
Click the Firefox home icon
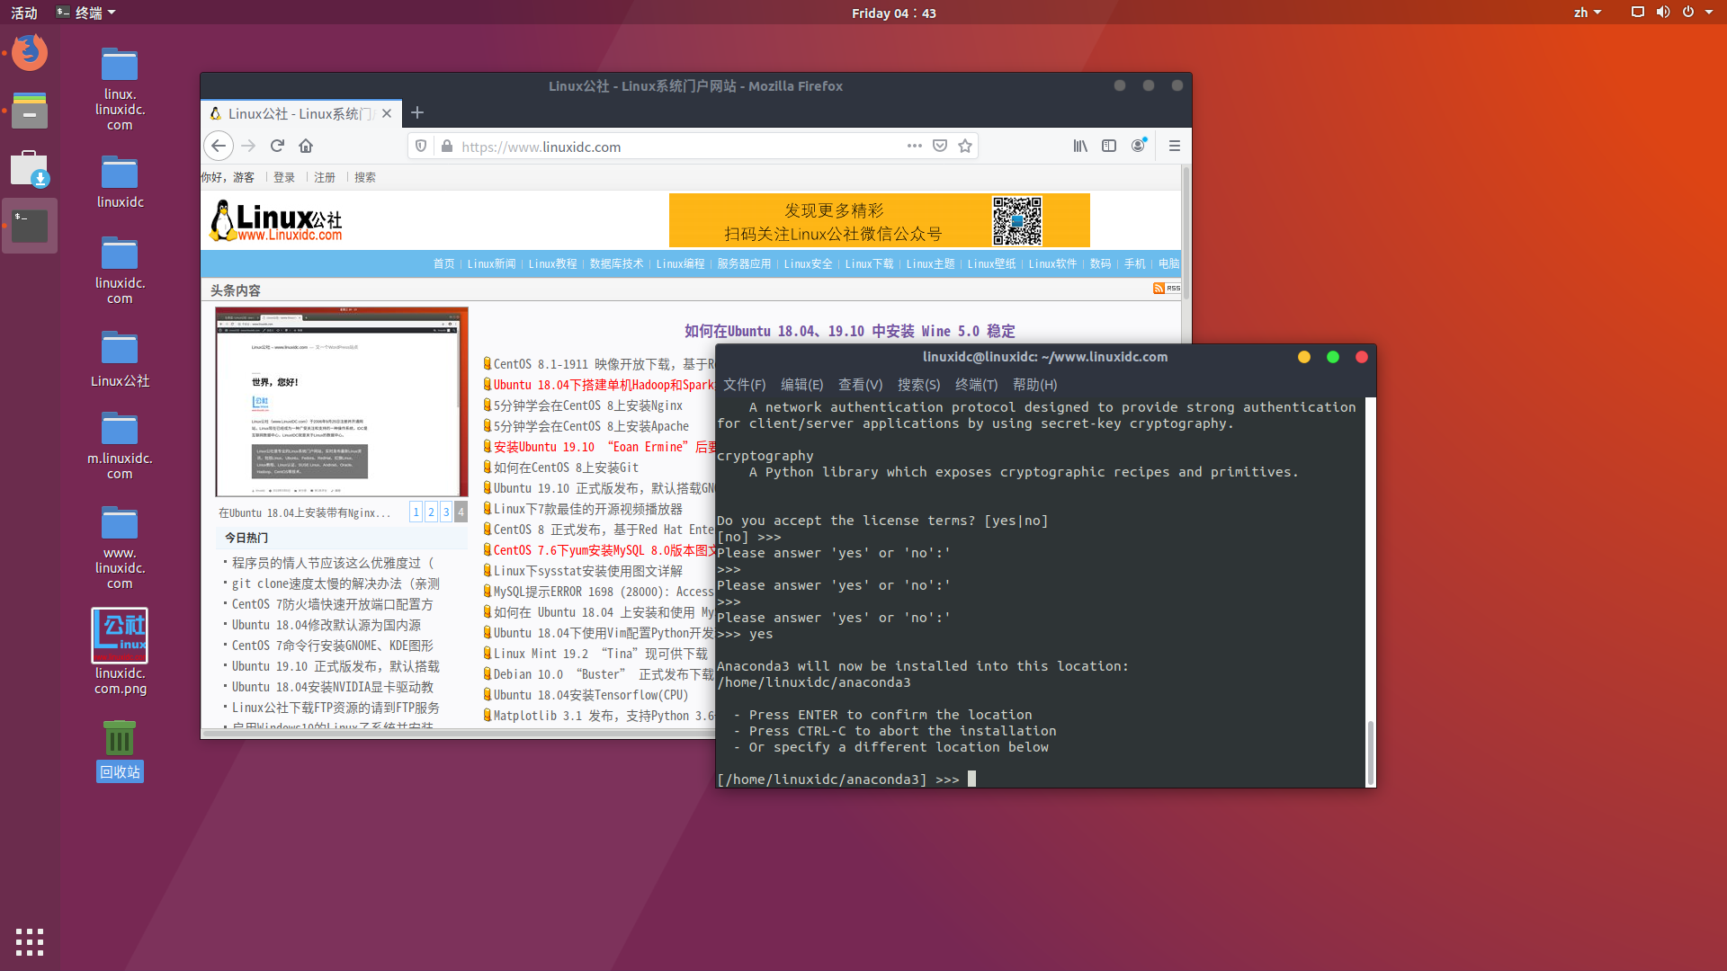305,146
